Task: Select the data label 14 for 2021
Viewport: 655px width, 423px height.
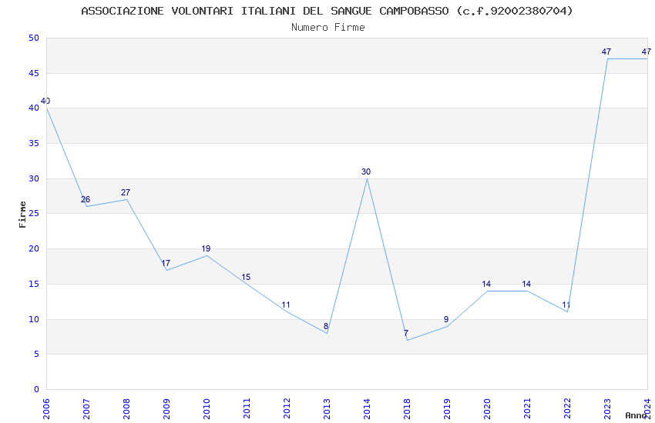Action: [526, 284]
